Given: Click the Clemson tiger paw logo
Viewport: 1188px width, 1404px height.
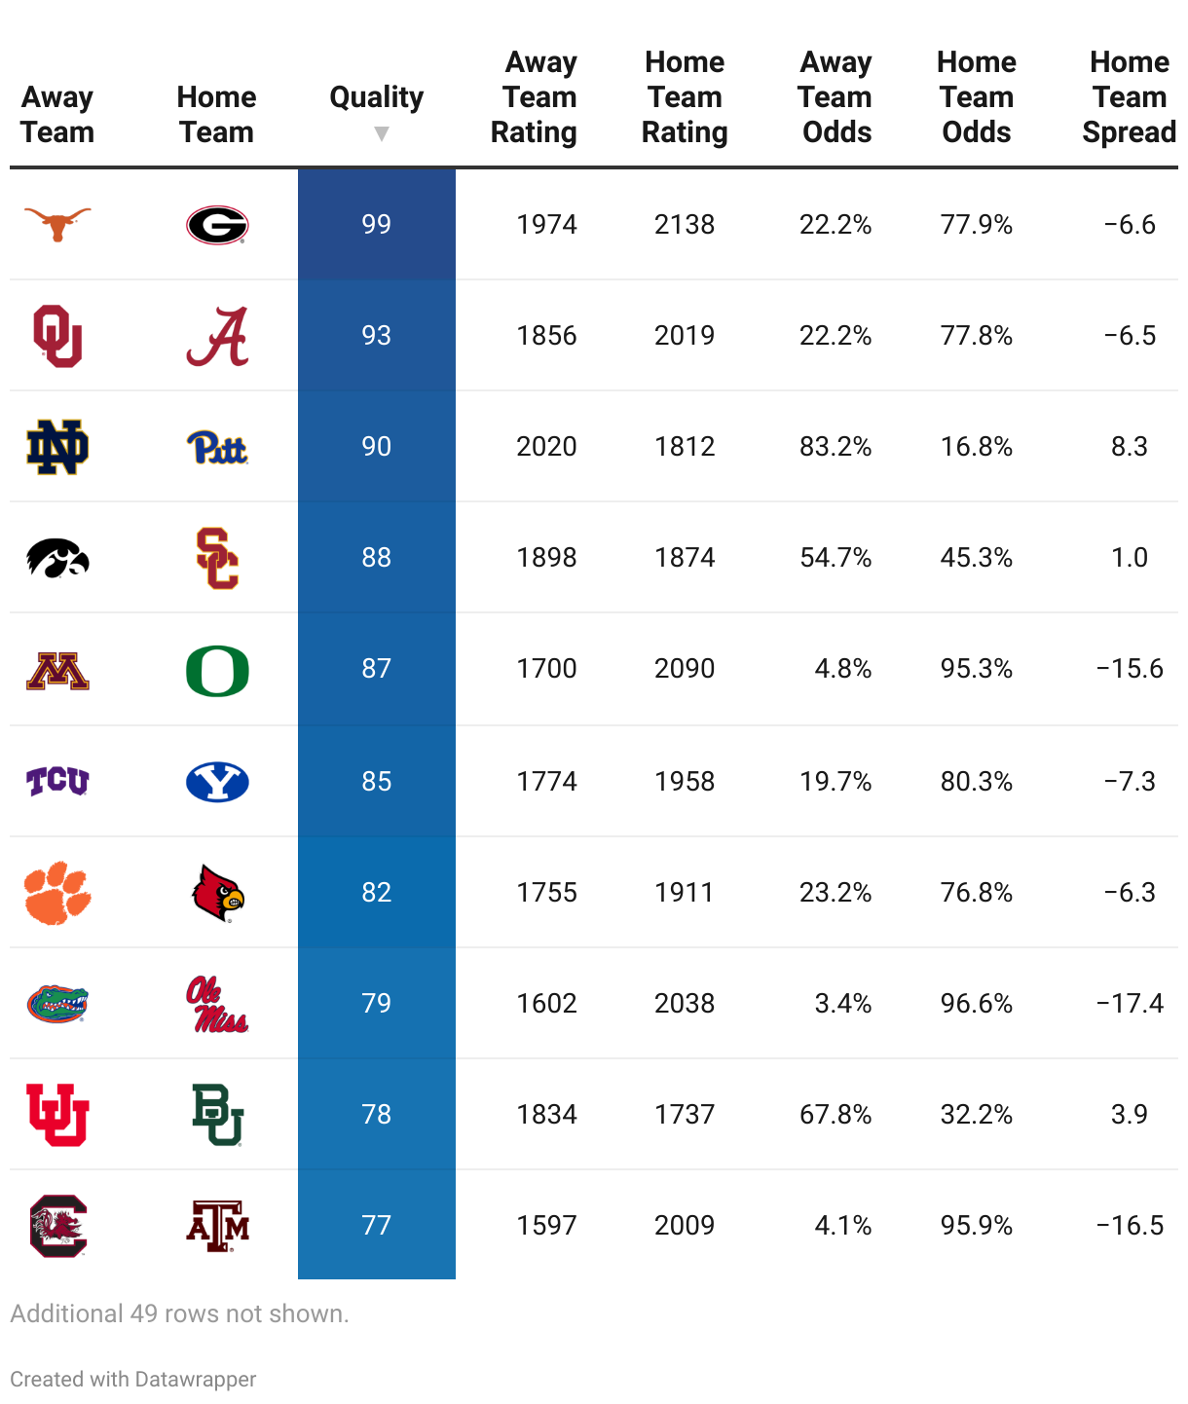Looking at the screenshot, I should pos(57,892).
